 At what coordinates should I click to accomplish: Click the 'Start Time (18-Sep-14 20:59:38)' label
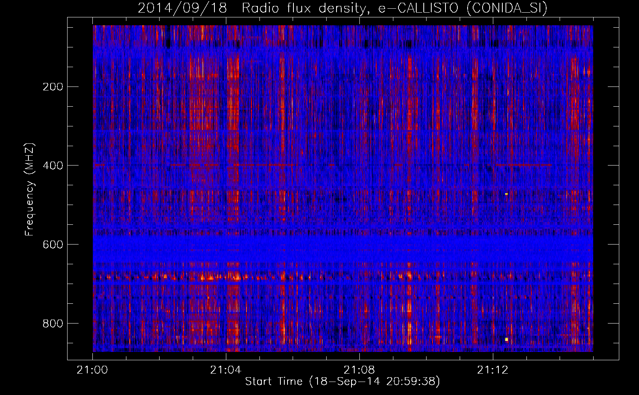(x=342, y=382)
